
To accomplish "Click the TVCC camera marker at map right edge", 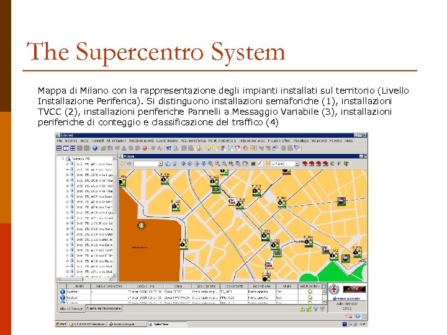I will click(x=341, y=201).
